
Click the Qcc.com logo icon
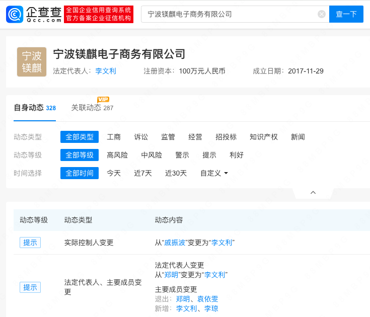[x=15, y=15]
